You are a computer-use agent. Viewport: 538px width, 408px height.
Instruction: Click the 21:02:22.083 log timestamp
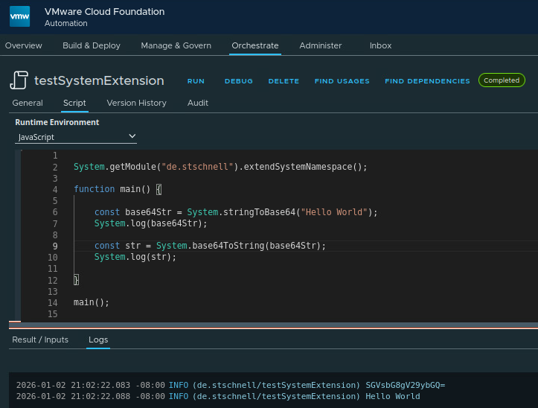pos(100,385)
